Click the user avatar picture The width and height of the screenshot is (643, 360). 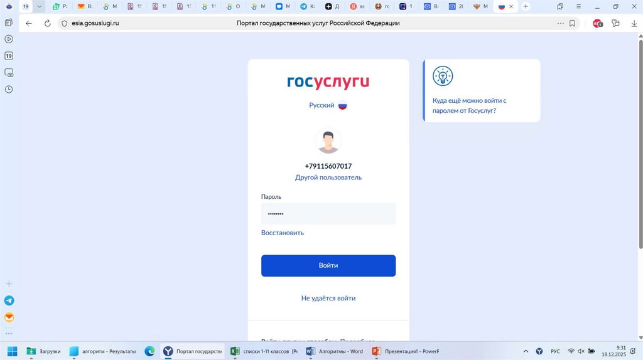coord(328,141)
